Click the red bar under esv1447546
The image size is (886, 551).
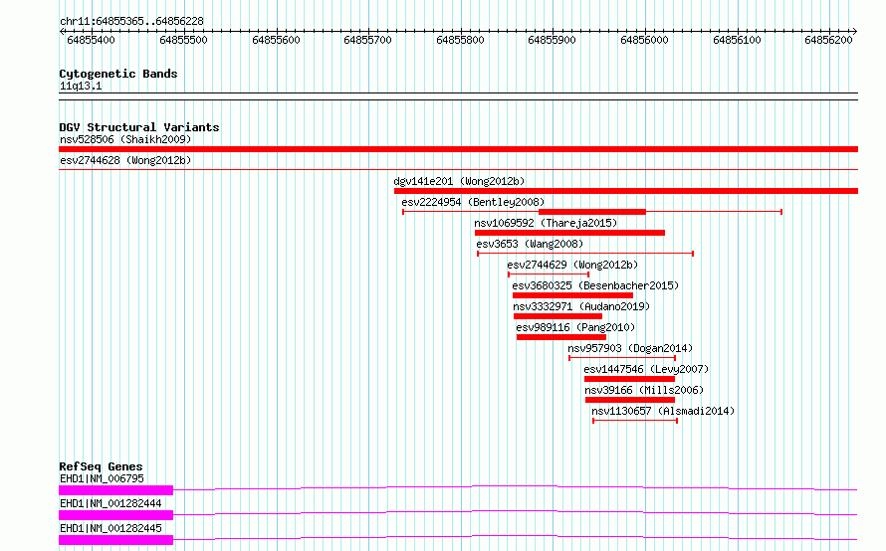629,379
